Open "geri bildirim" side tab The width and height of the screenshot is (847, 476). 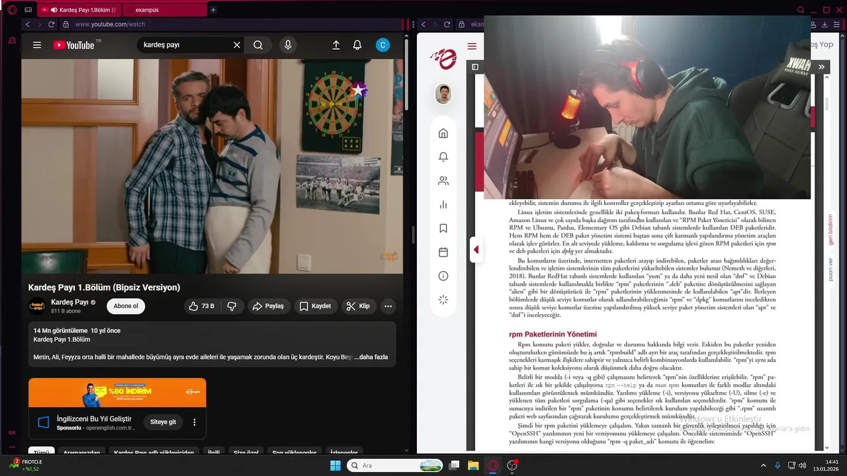pyautogui.click(x=831, y=229)
